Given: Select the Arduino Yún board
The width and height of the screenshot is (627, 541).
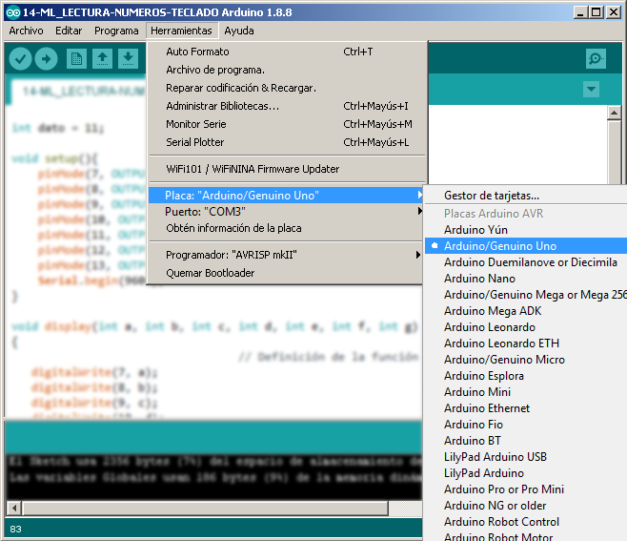Looking at the screenshot, I should click(525, 230).
